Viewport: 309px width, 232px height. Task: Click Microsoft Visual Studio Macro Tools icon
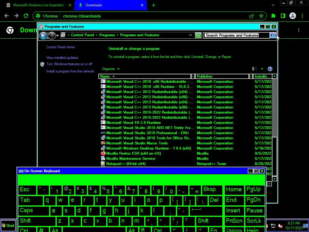click(x=103, y=143)
